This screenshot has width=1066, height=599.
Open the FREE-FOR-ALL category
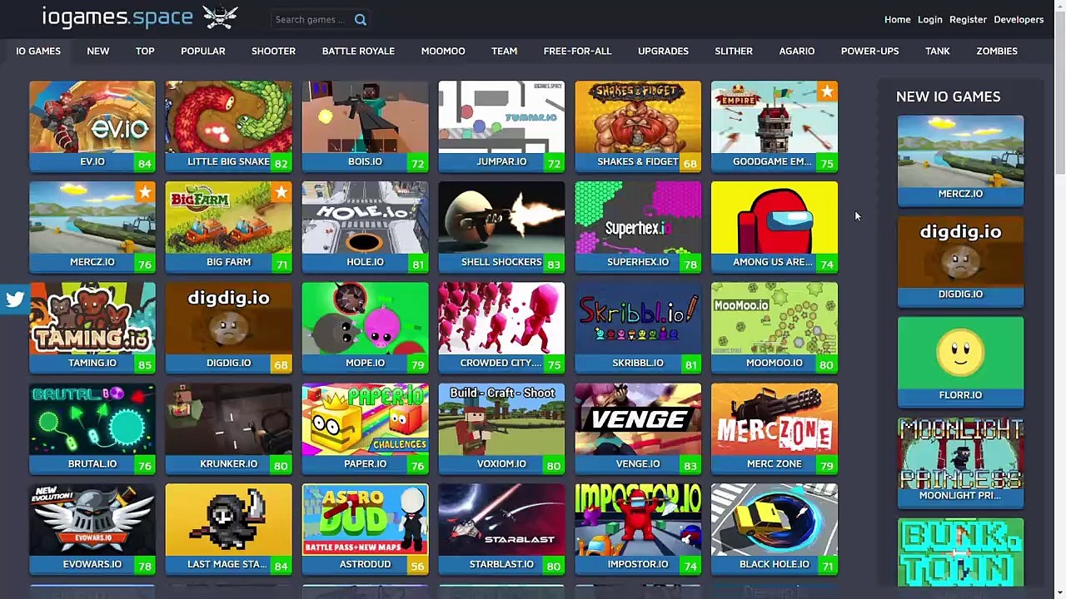(577, 51)
